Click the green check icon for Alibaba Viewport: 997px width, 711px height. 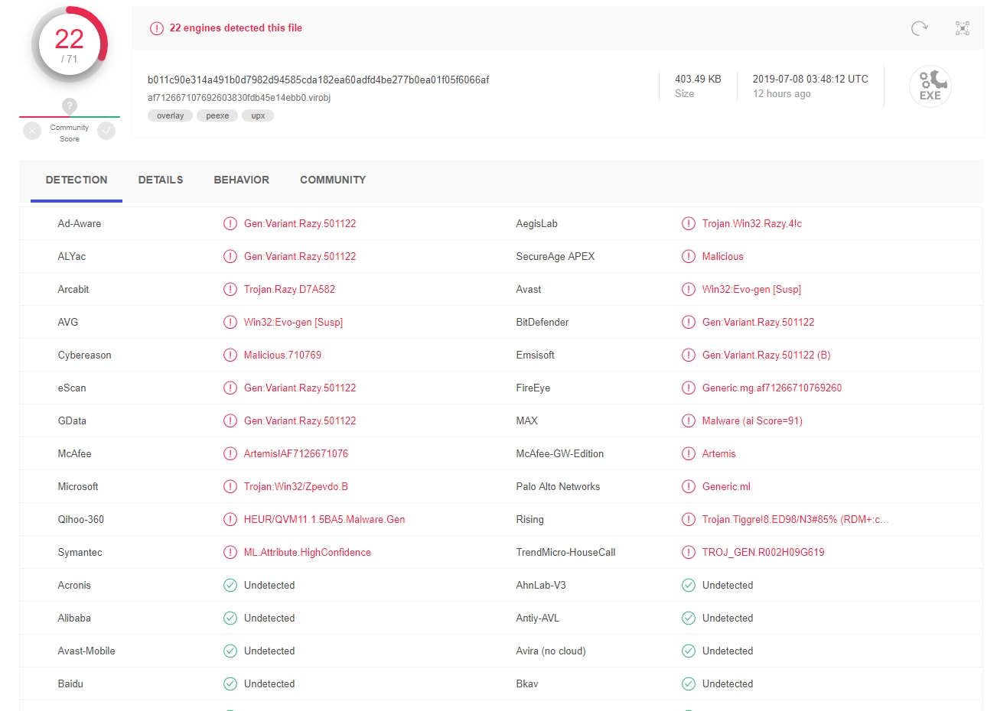click(x=230, y=618)
